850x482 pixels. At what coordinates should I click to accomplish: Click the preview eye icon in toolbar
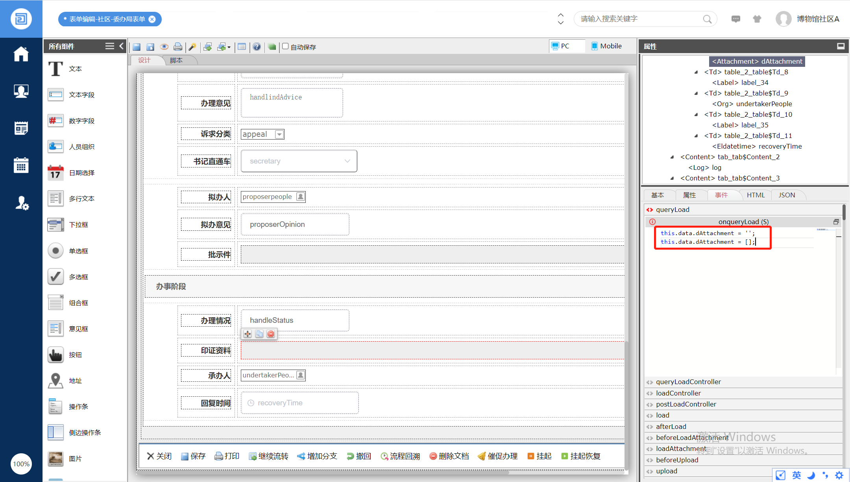164,47
